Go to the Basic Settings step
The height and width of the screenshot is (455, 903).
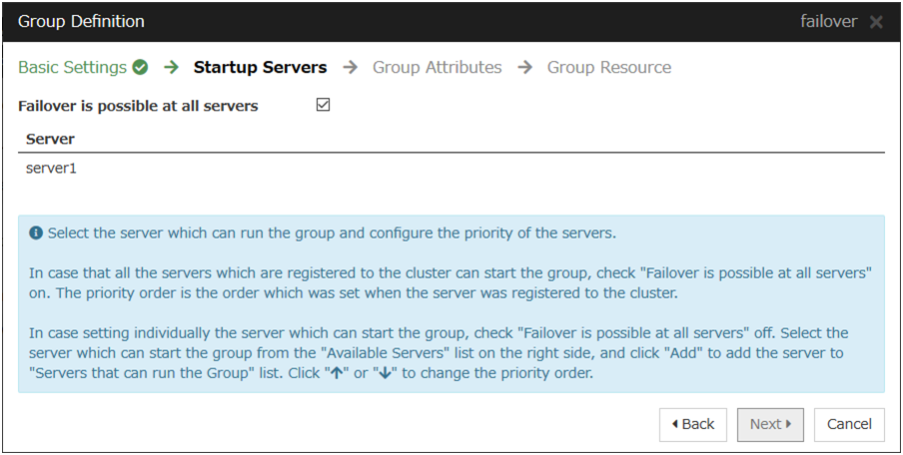click(x=73, y=68)
